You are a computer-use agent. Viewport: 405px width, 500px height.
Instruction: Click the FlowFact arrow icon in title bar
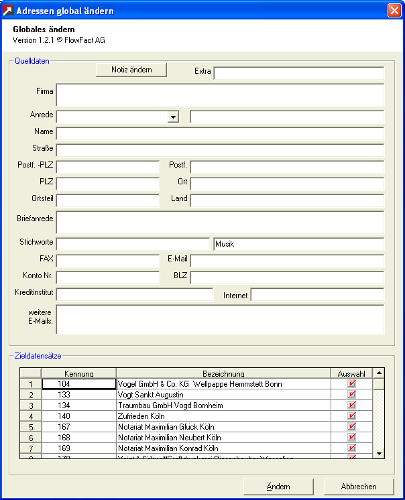[x=8, y=11]
